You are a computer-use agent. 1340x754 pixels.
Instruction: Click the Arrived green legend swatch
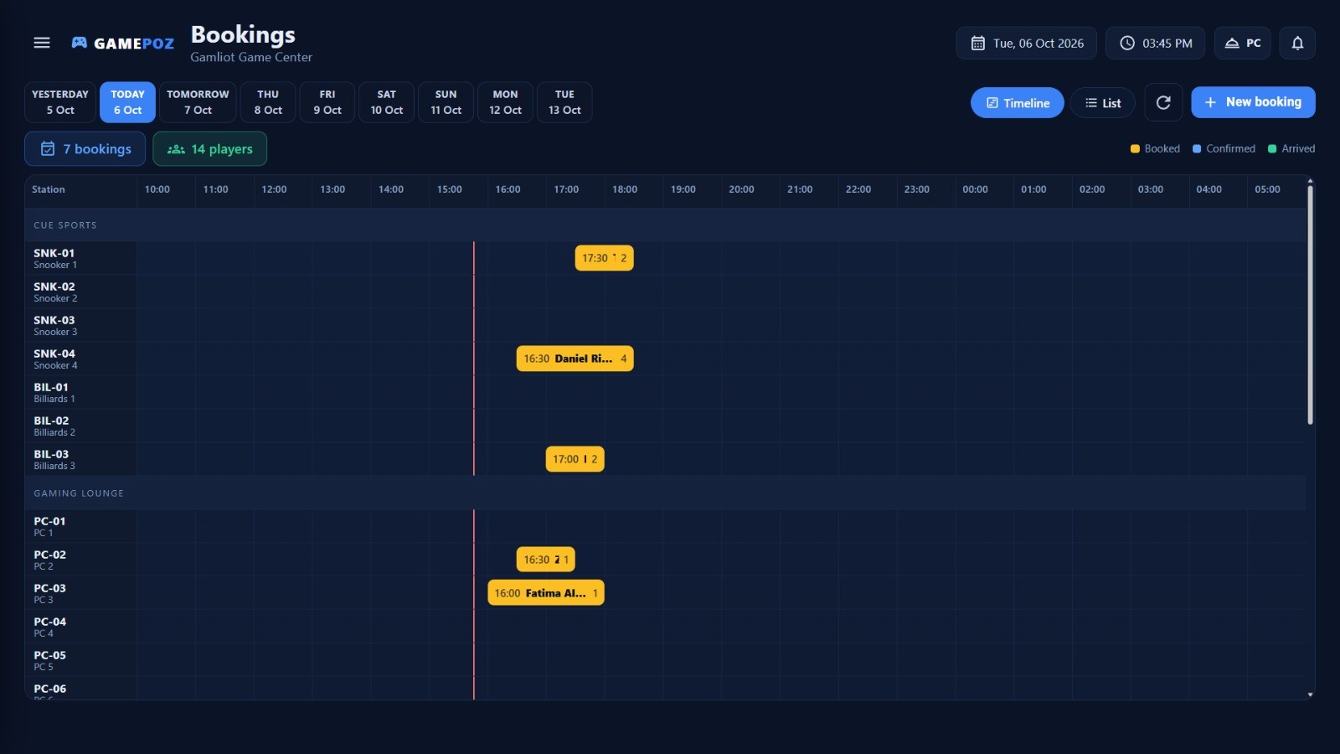pos(1272,149)
